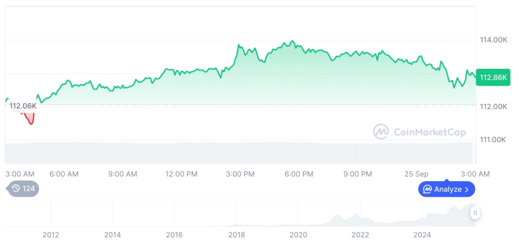Click 2020 on the overview timeline
This screenshot has width=519, height=242.
click(298, 234)
